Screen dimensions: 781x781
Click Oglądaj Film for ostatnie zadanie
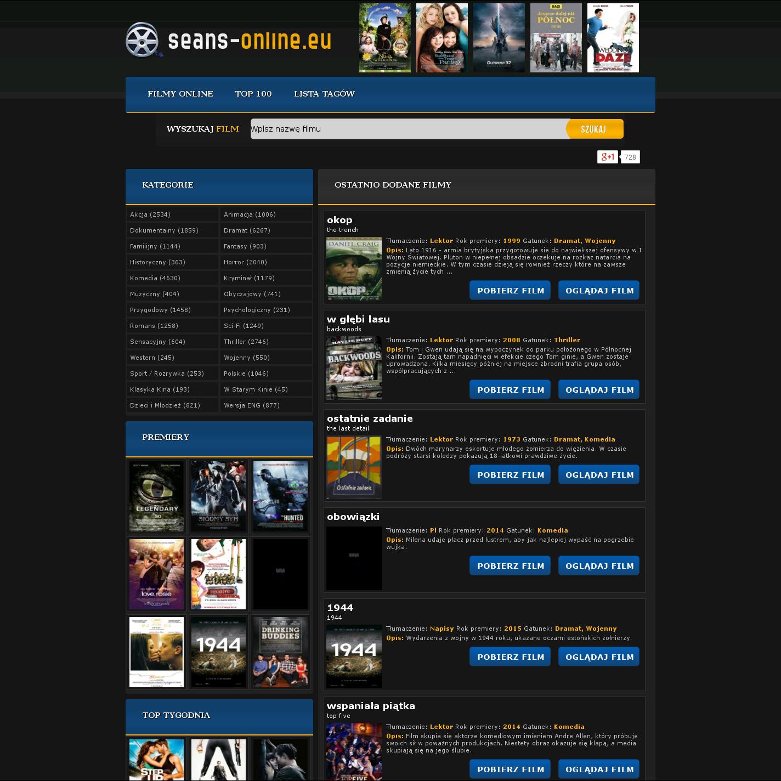599,475
